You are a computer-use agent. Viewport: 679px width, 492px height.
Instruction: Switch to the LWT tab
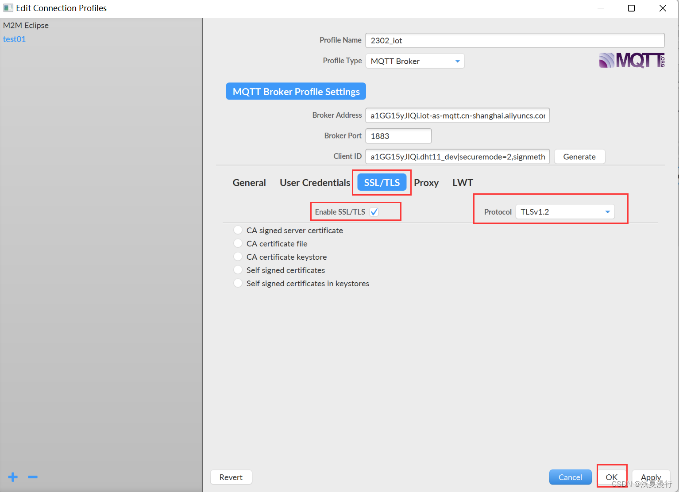463,183
